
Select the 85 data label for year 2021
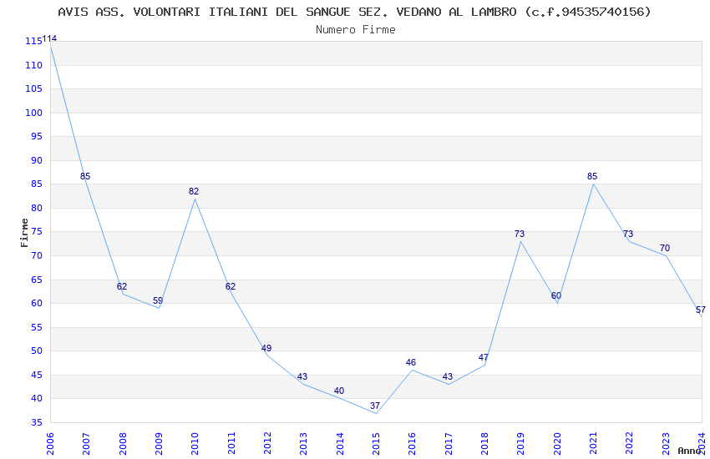pyautogui.click(x=592, y=176)
